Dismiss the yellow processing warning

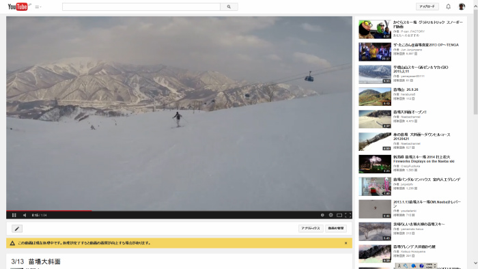point(346,243)
